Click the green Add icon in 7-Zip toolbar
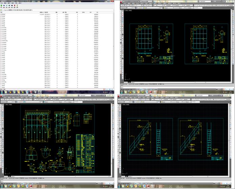This screenshot has height=189, width=235. coord(2,6)
